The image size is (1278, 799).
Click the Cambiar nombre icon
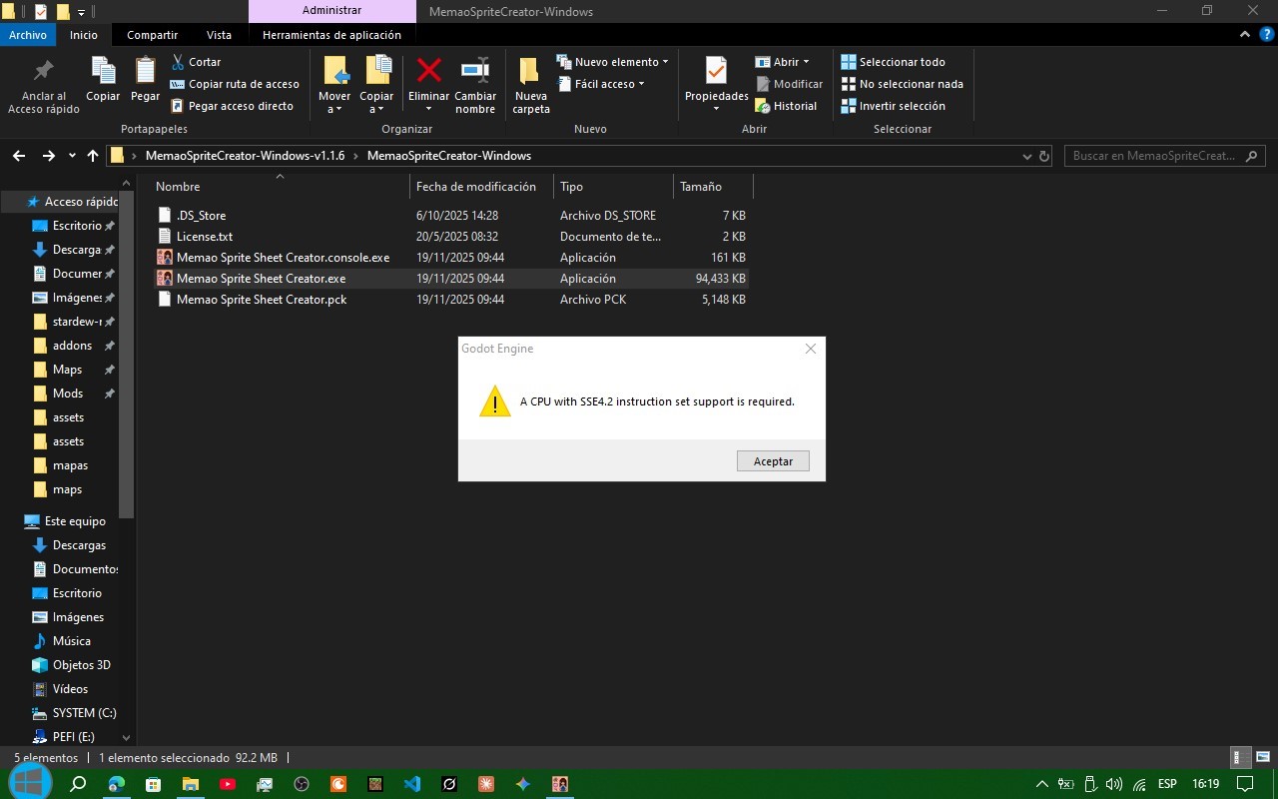click(x=475, y=71)
